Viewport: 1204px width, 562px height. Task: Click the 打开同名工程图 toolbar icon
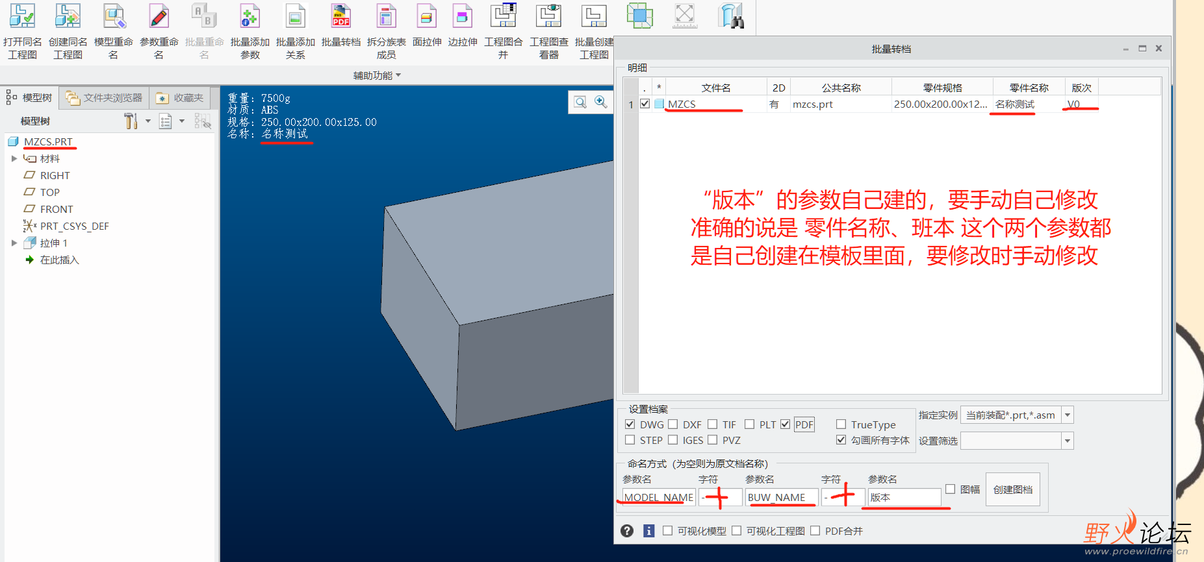coord(22,16)
